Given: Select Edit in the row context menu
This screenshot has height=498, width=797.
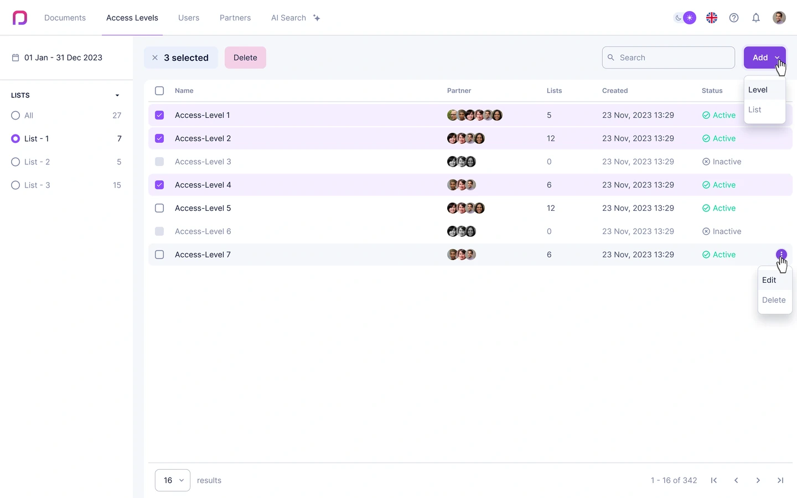Looking at the screenshot, I should click(775, 280).
